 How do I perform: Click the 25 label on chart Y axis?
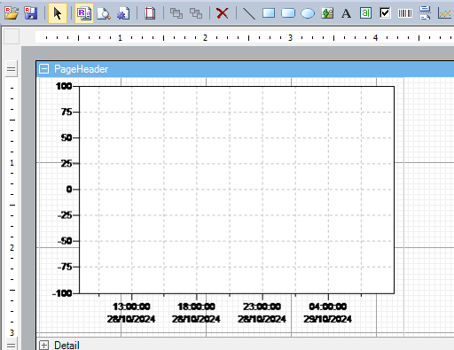(x=67, y=163)
